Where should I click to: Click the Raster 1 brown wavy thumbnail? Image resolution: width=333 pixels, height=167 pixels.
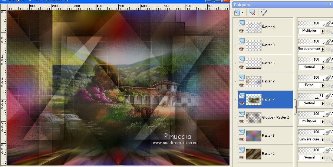point(254,154)
